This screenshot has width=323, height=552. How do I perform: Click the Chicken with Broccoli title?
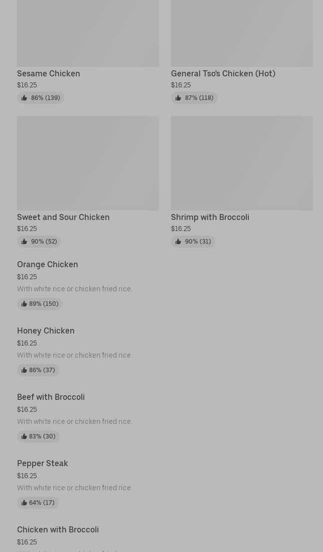tap(58, 529)
